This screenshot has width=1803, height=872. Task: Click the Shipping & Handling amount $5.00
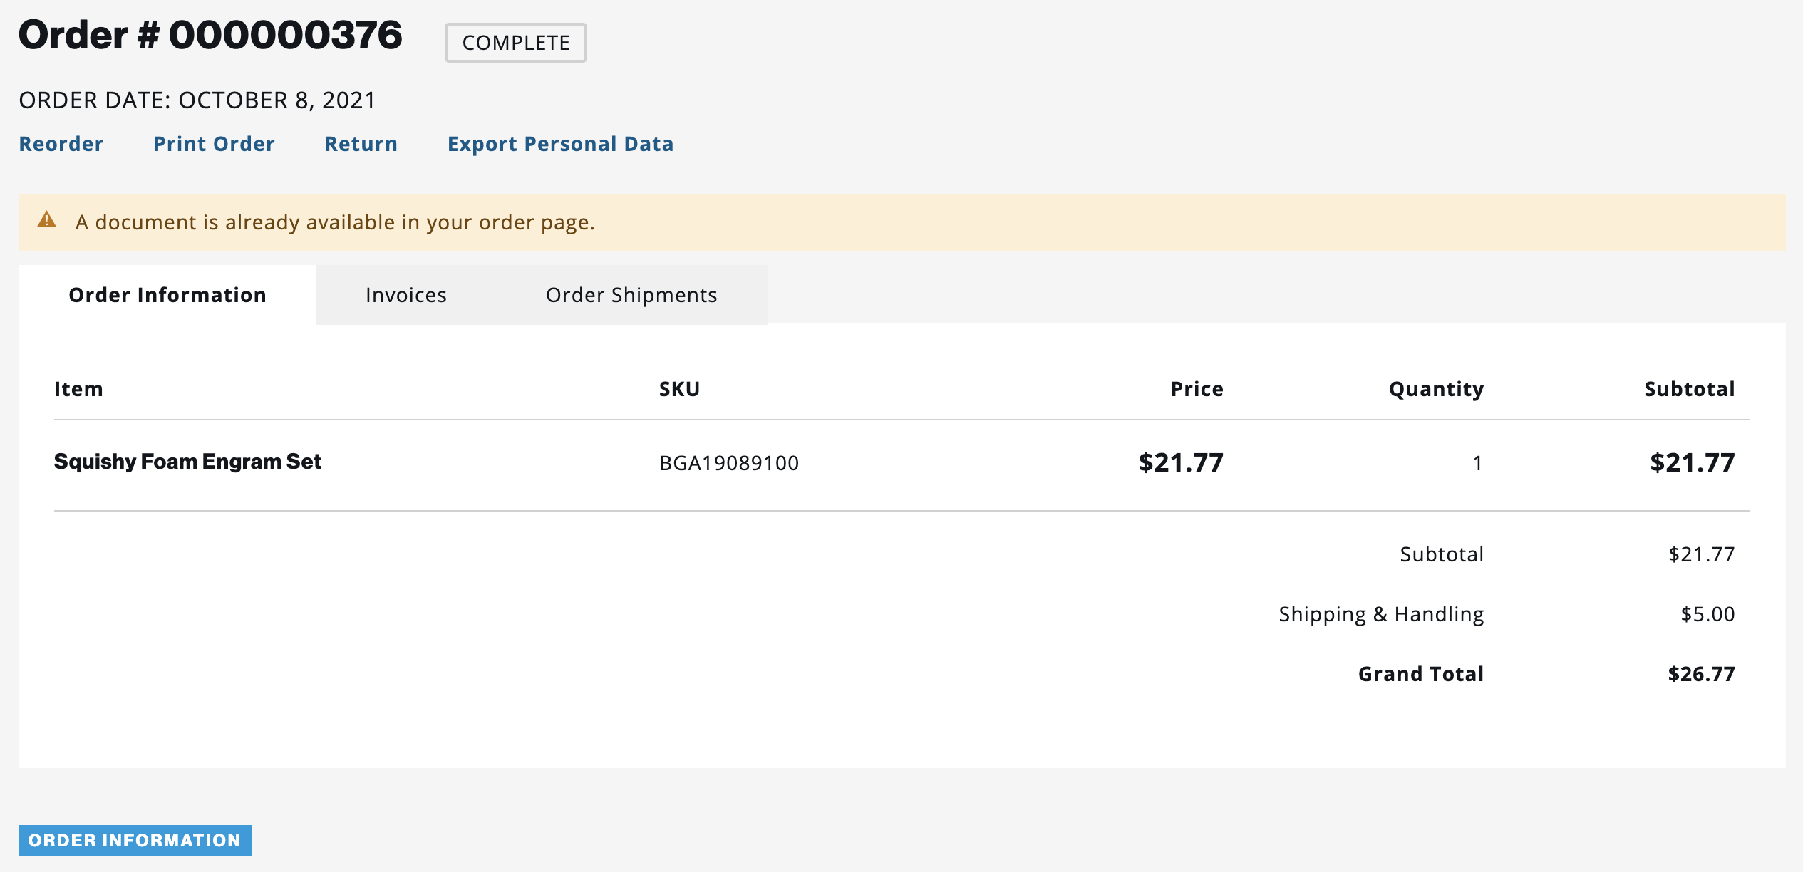1708,614
